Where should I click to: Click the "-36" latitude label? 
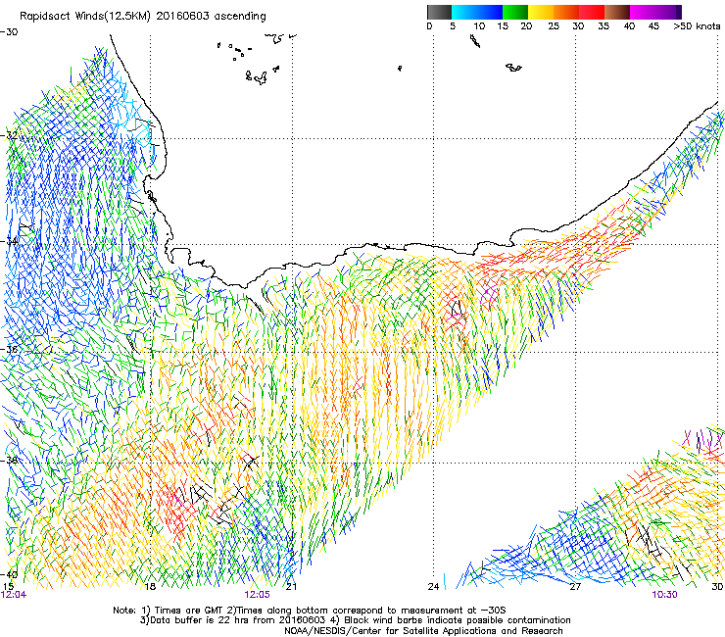[9, 349]
